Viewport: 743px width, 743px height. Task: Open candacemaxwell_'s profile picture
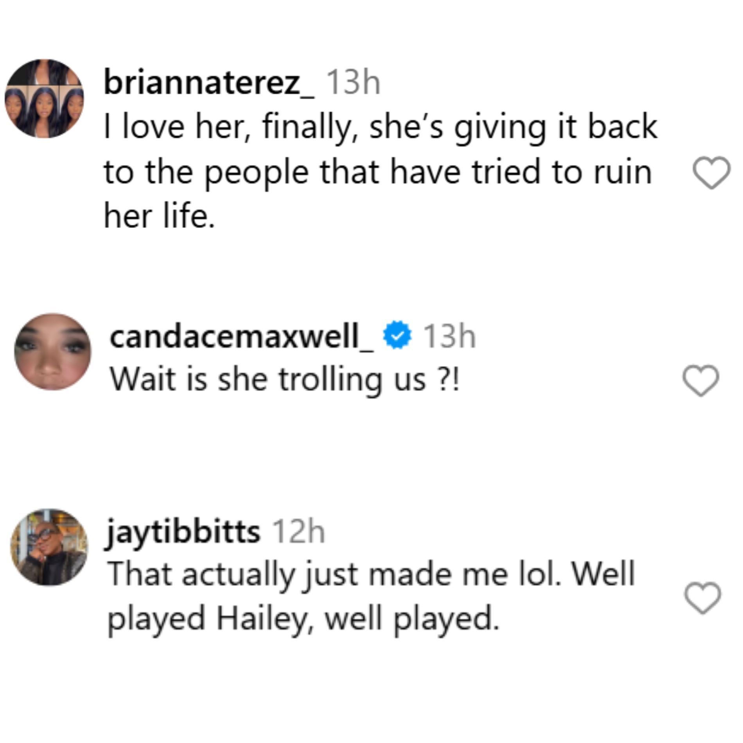coord(52,352)
